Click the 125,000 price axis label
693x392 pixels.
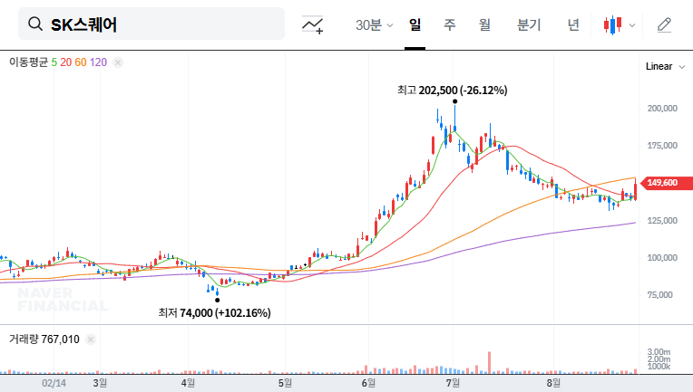coord(662,221)
